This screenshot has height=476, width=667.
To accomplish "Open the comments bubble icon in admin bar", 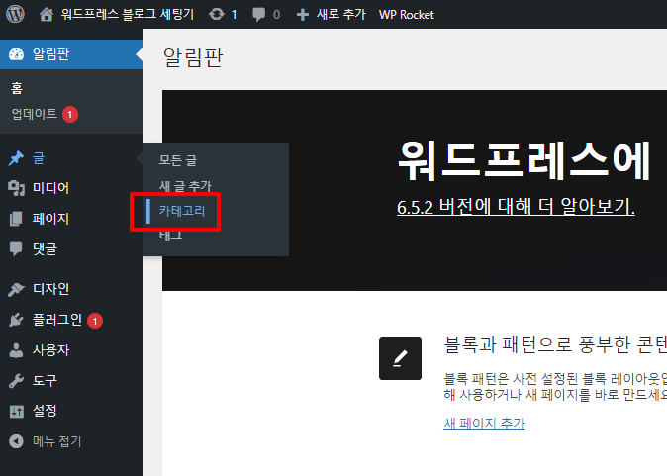I will 258,15.
